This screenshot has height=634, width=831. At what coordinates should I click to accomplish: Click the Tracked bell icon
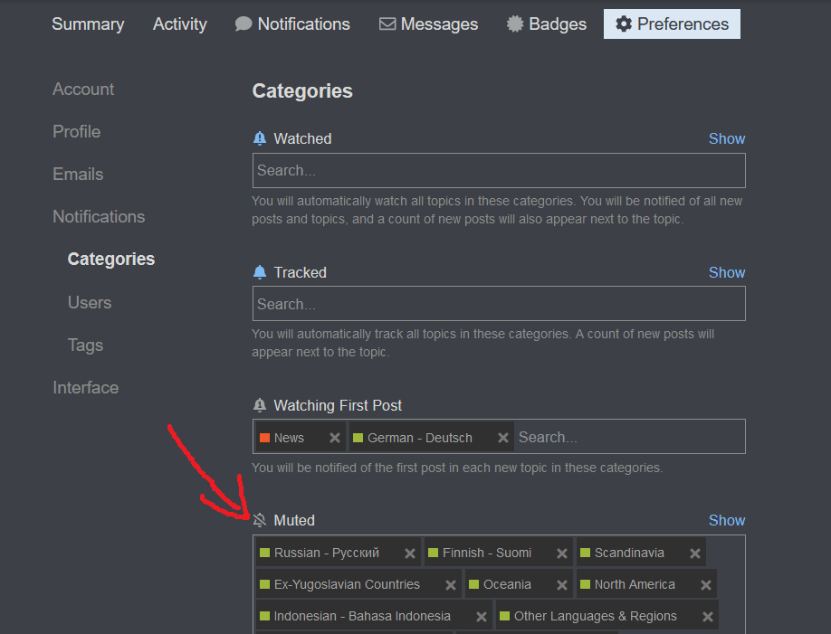coord(260,272)
